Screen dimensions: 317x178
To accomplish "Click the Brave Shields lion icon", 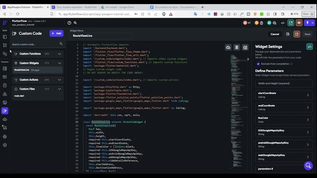I will (x=164, y=14).
